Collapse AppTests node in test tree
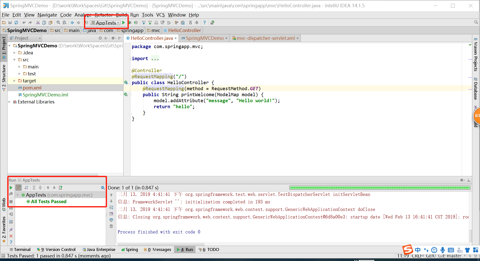The image size is (480, 261). click(18, 195)
